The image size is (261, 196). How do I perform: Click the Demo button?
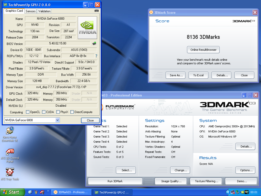pyautogui.click(x=241, y=181)
